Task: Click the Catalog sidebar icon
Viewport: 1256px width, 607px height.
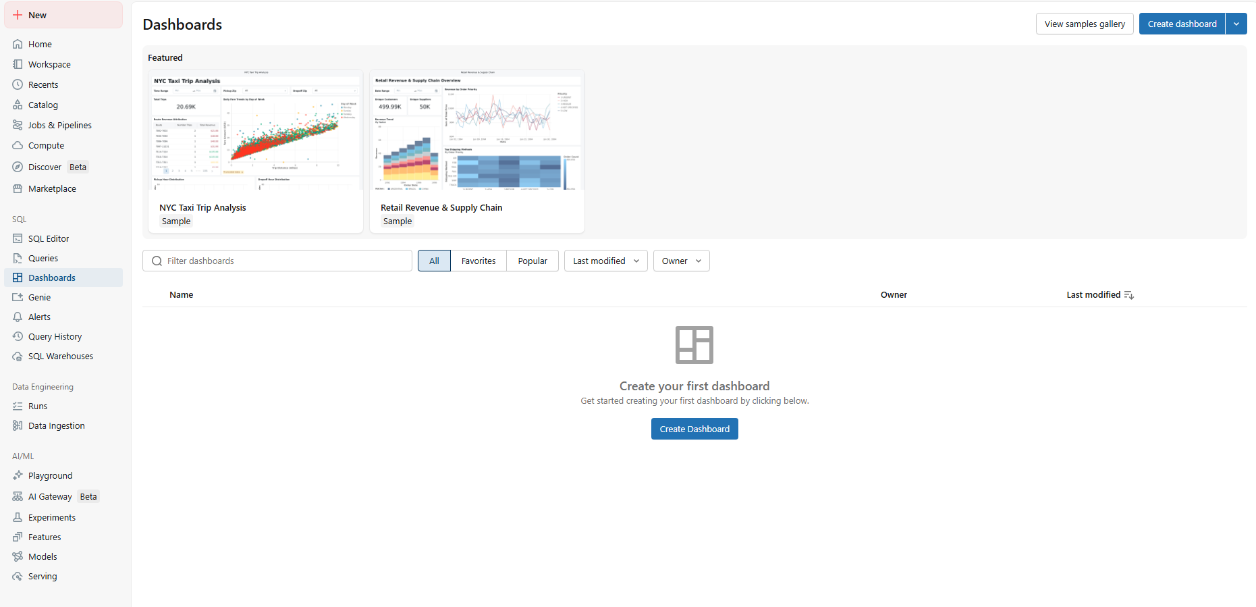Action: tap(18, 105)
